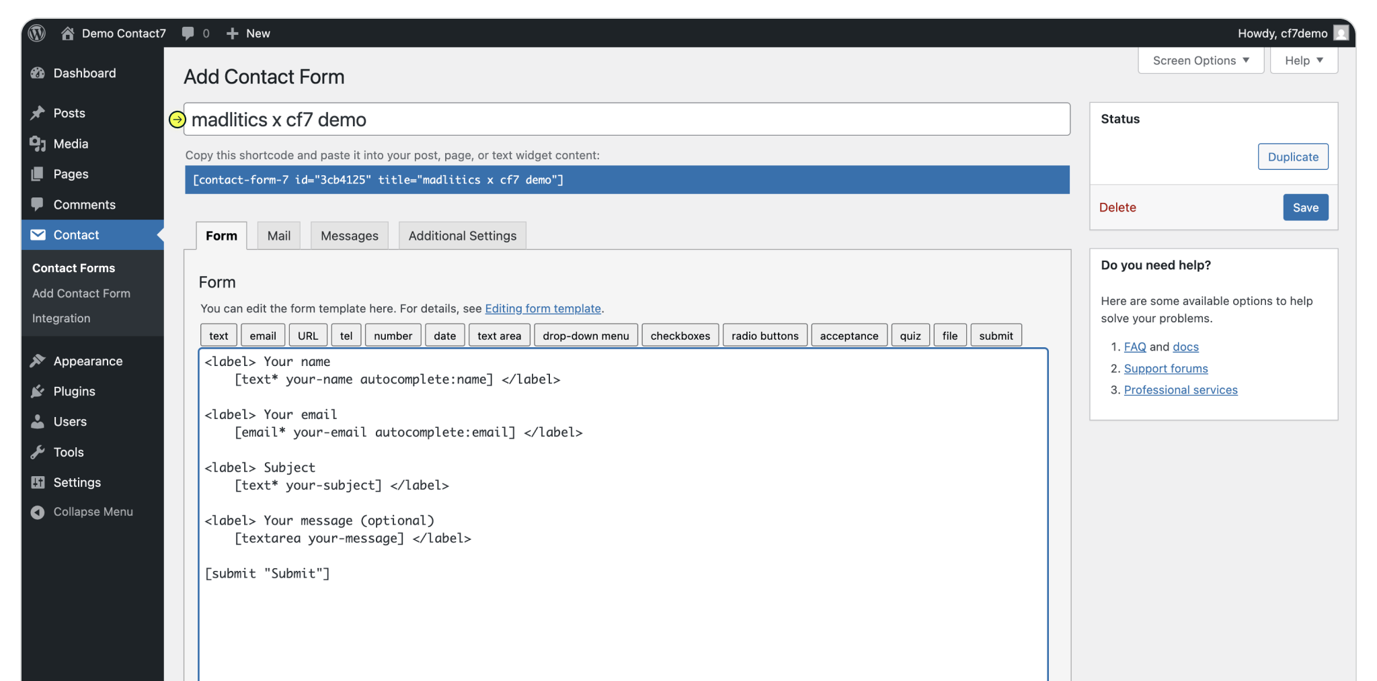Insert a drop-down menu tag
Image resolution: width=1377 pixels, height=681 pixels.
click(586, 335)
